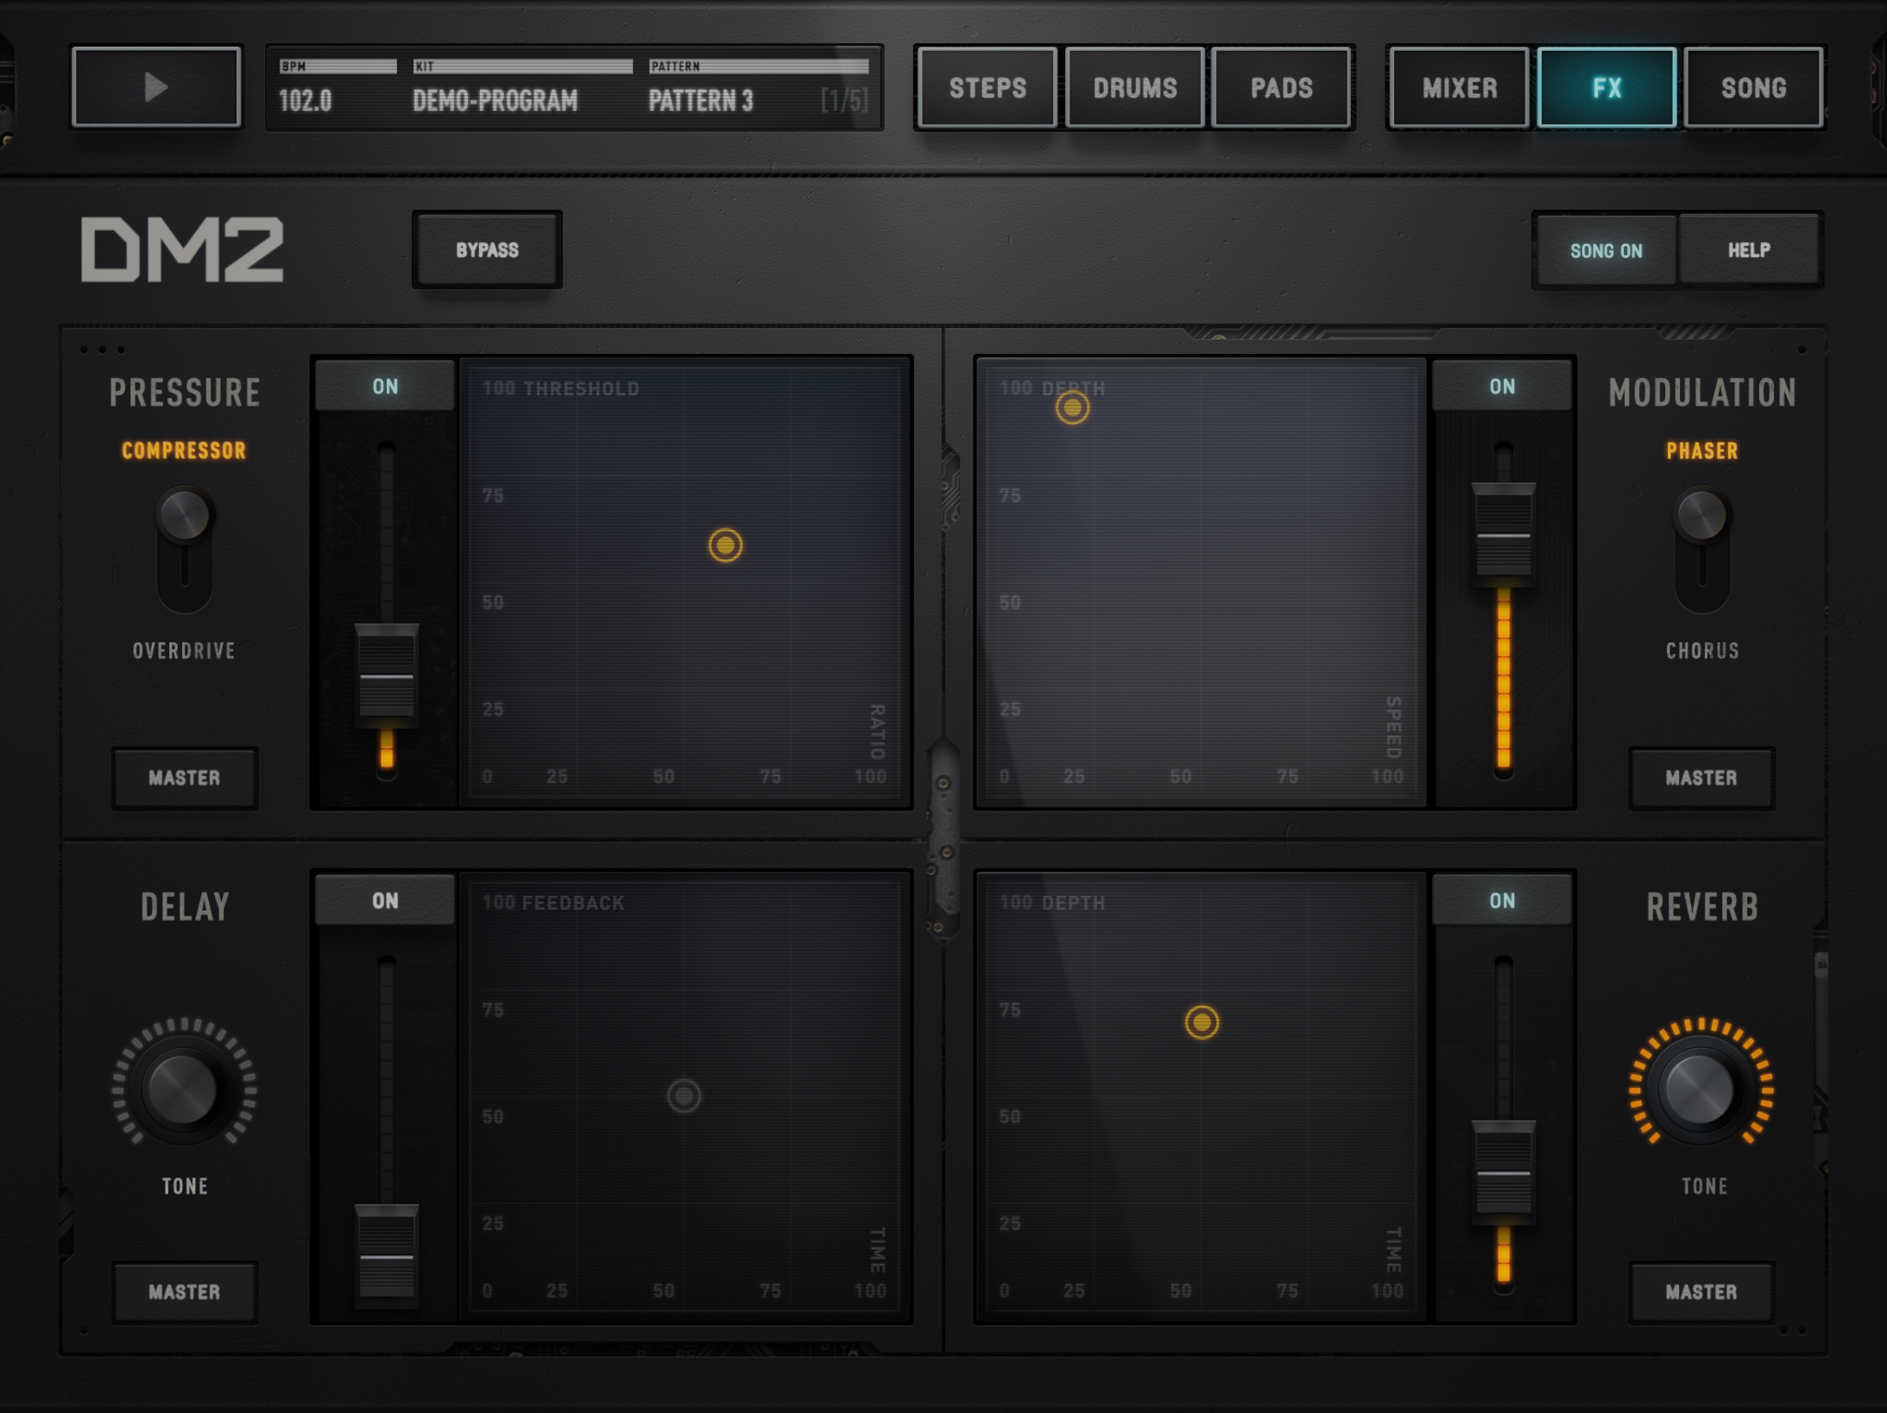The width and height of the screenshot is (1887, 1413).
Task: Select the FX tab
Action: [x=1606, y=87]
